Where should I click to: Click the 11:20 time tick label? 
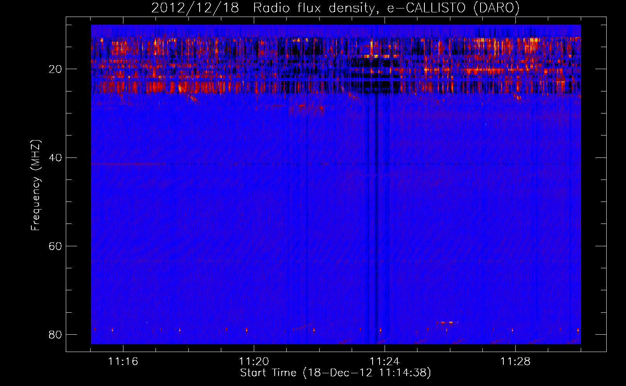(254, 362)
